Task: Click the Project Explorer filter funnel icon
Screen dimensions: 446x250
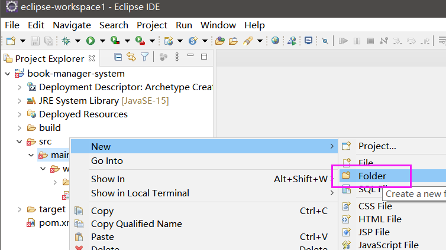Action: point(144,57)
